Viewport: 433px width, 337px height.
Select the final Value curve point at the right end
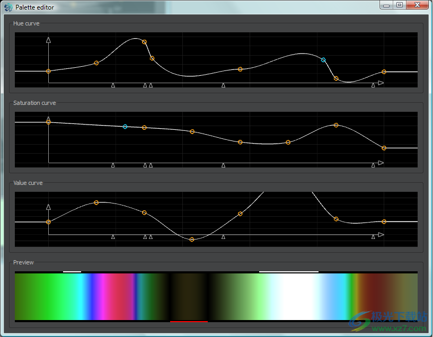[384, 221]
